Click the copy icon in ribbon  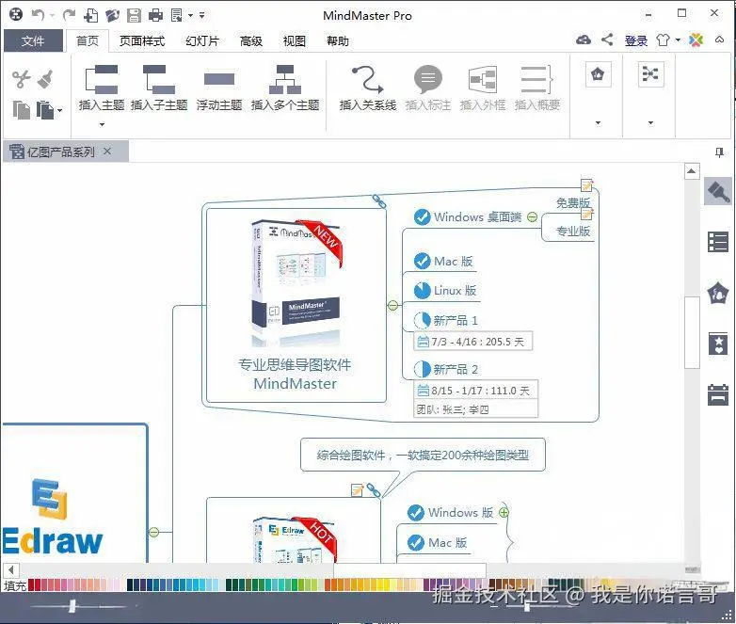click(21, 110)
